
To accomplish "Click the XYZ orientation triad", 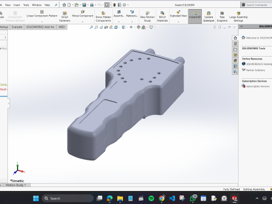I will click(19, 169).
